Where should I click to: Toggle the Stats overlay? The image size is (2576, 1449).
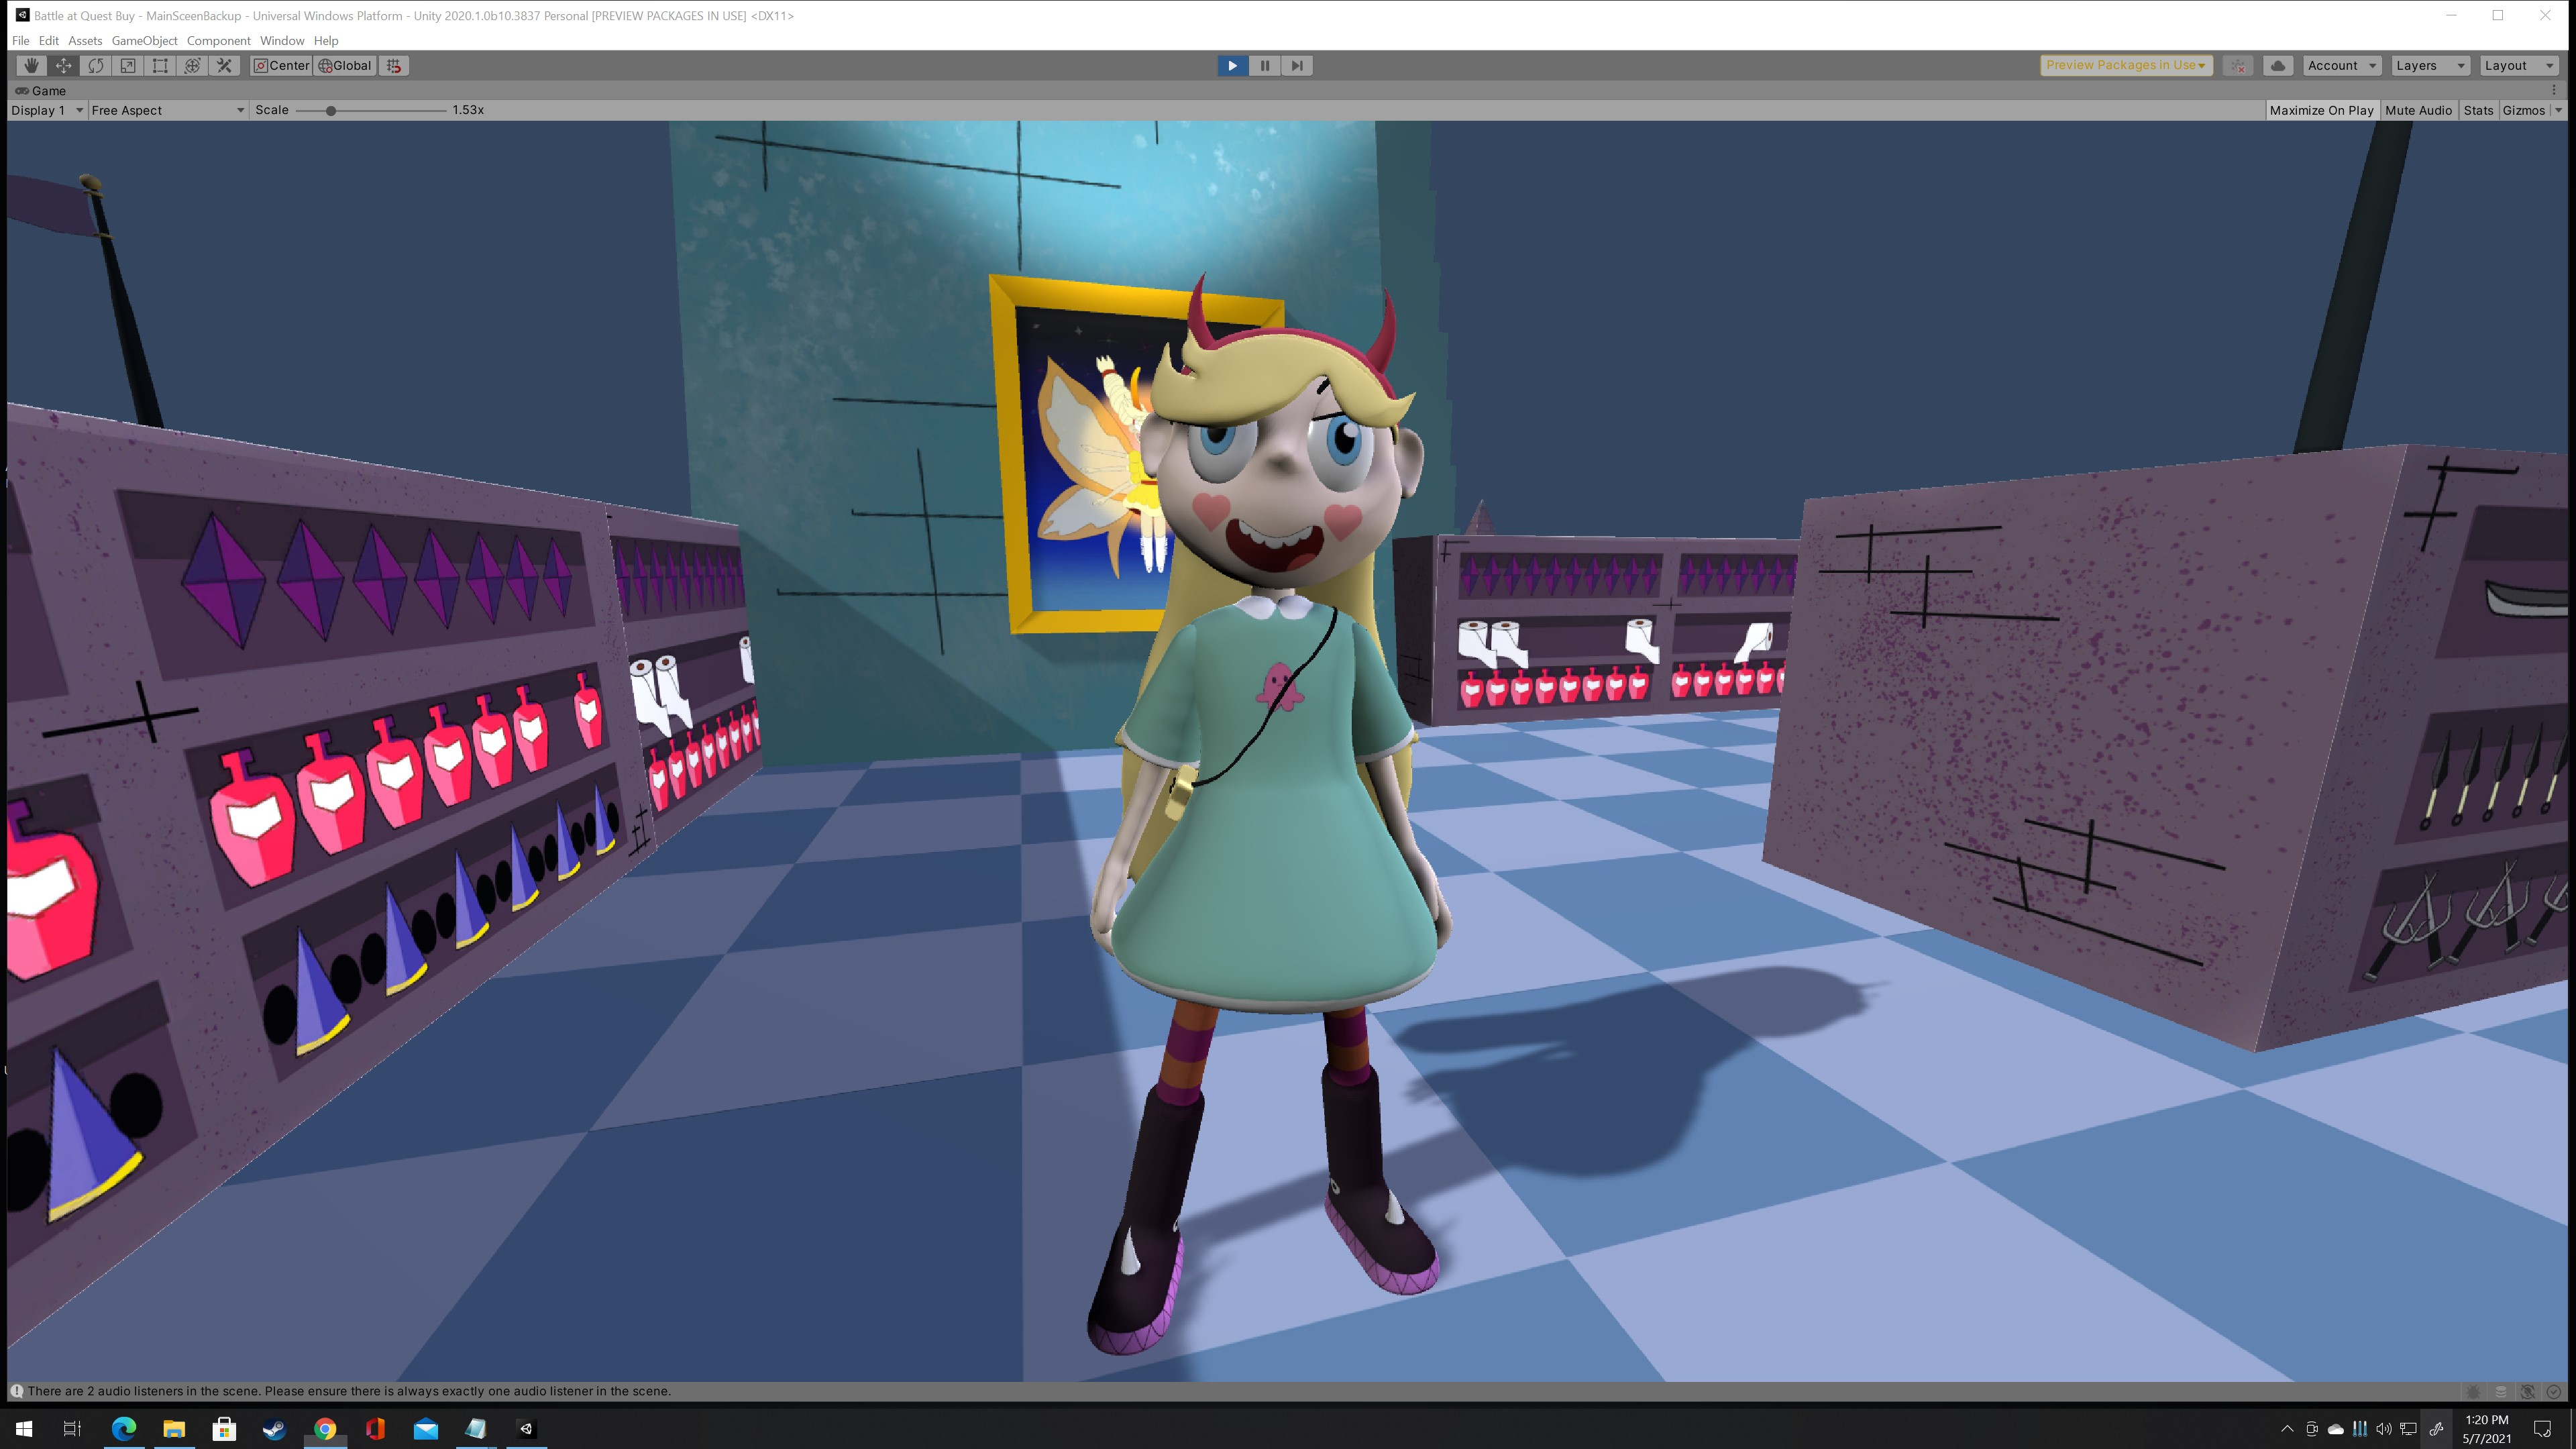(2478, 110)
